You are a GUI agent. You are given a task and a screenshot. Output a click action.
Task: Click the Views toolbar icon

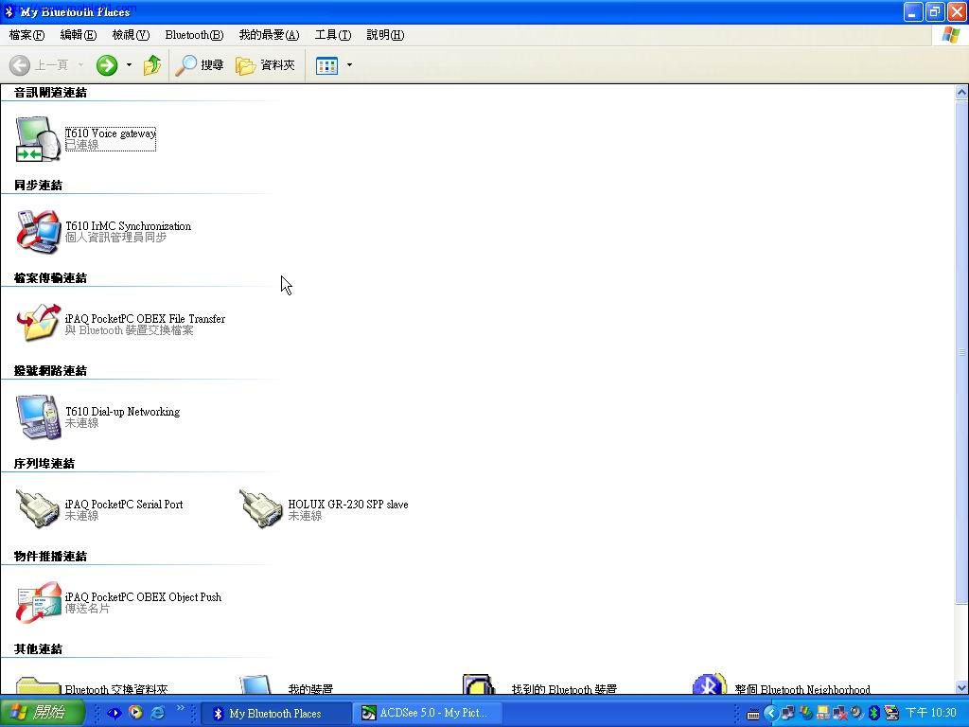[326, 65]
